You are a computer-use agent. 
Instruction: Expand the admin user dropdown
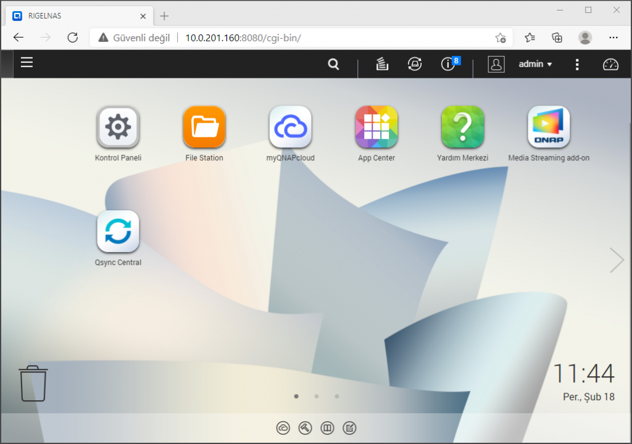click(534, 64)
